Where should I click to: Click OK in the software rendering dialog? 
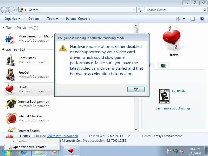[x=136, y=89]
